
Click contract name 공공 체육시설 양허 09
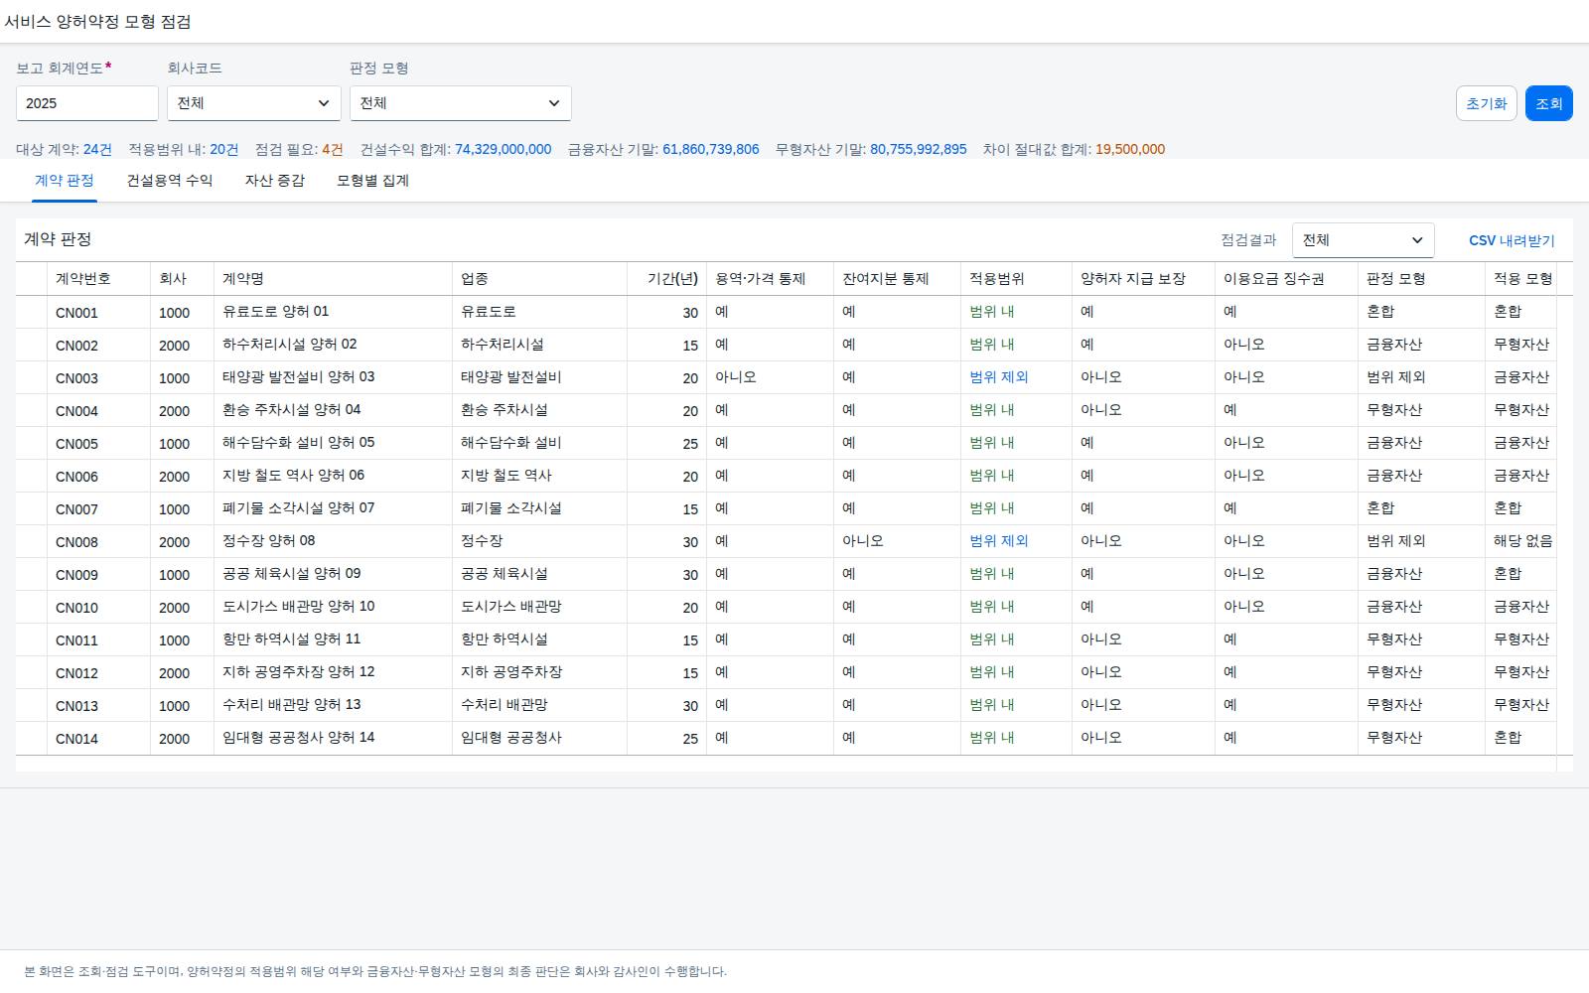[x=291, y=574]
